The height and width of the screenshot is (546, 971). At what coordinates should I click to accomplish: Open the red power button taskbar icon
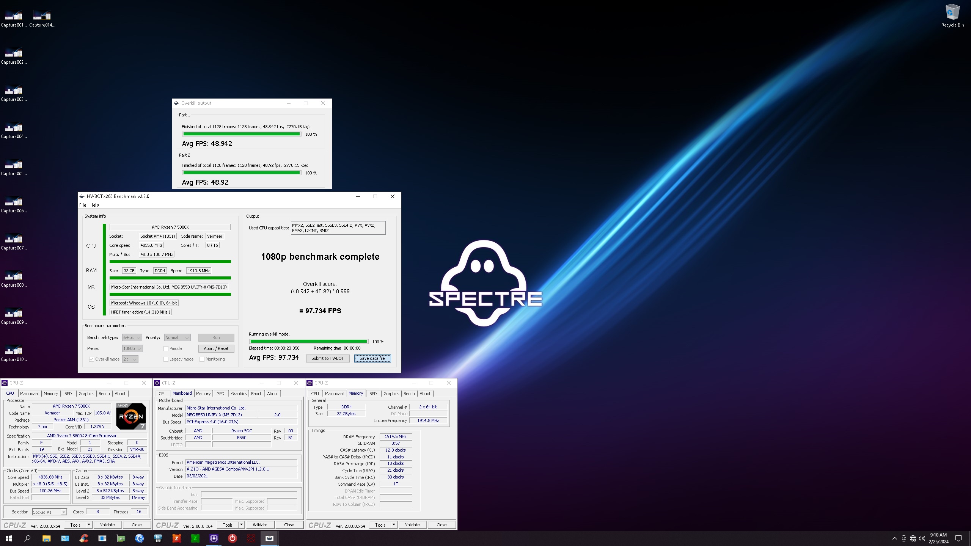click(x=233, y=538)
